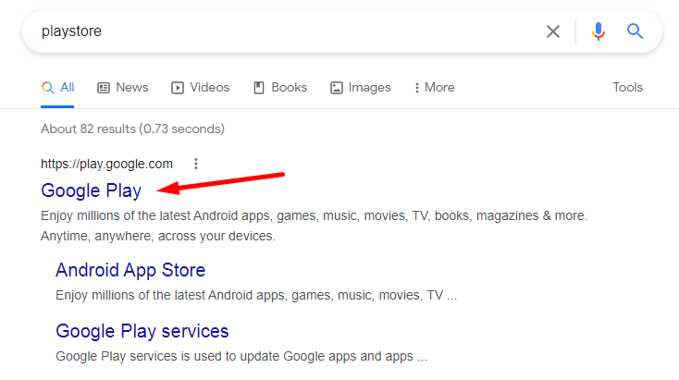Open options dots beside play.google.com URL
The height and width of the screenshot is (380, 679).
pos(196,164)
